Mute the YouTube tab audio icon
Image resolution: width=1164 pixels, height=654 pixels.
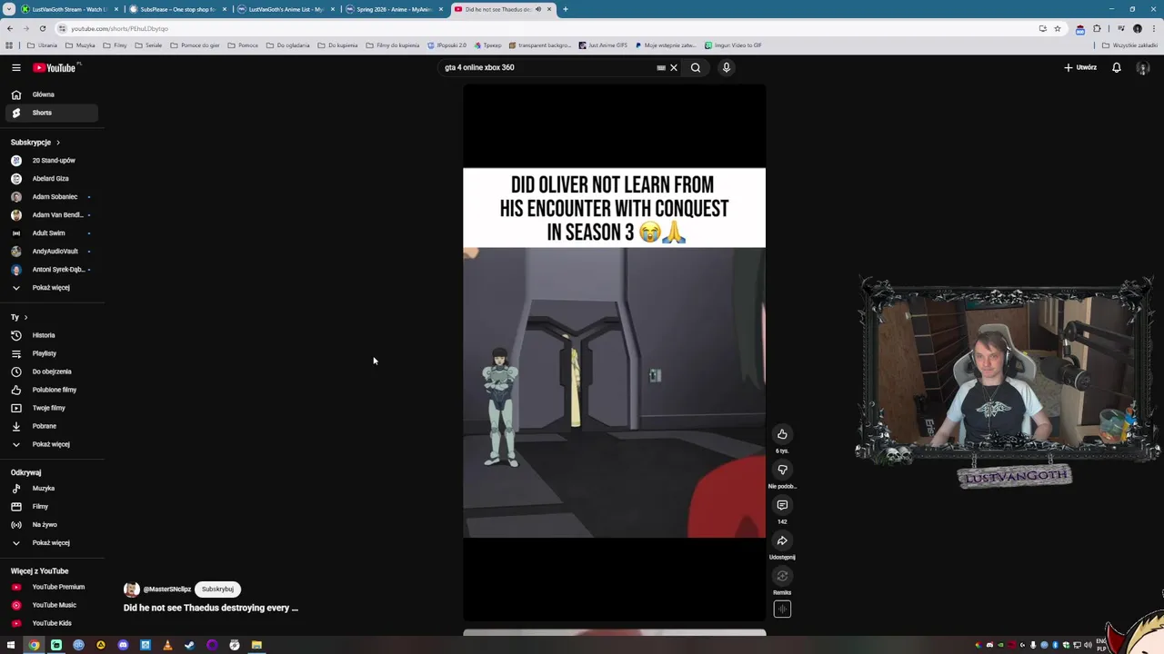tap(538, 9)
